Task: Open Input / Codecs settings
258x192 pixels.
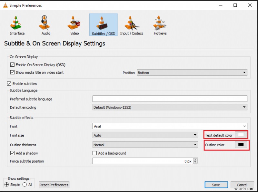Action: [132, 24]
